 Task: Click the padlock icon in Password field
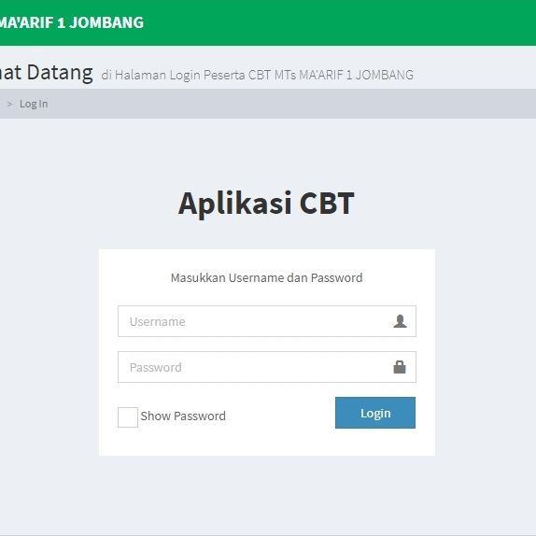pos(400,367)
